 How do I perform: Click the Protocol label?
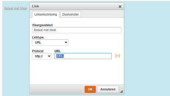tap(38, 51)
